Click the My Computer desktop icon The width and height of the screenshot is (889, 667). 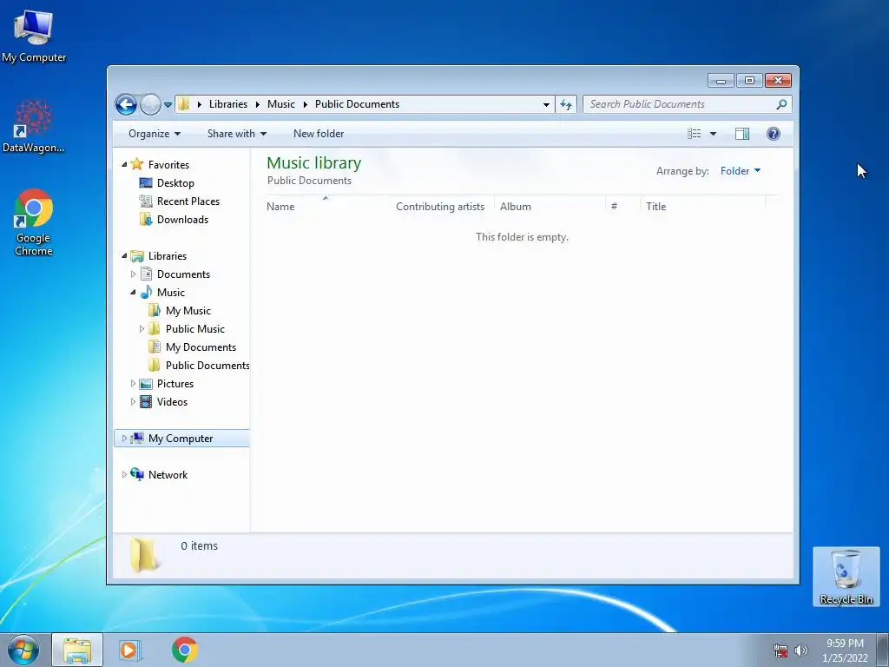pyautogui.click(x=34, y=35)
